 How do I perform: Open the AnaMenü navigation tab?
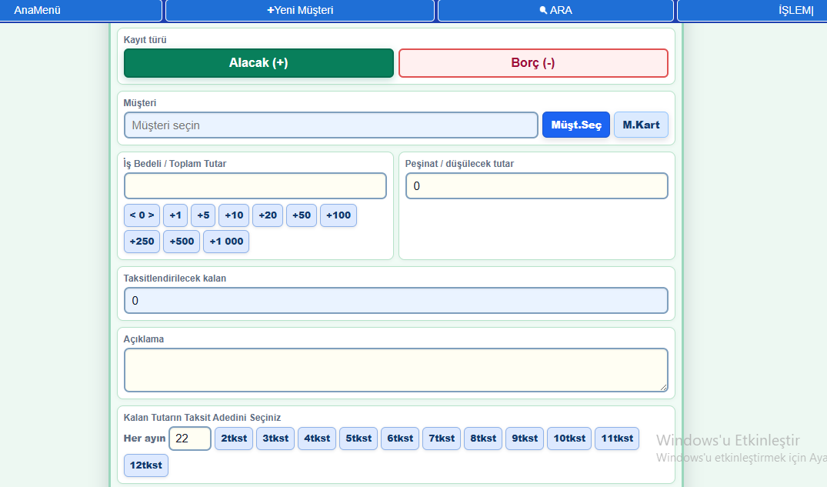click(x=80, y=10)
